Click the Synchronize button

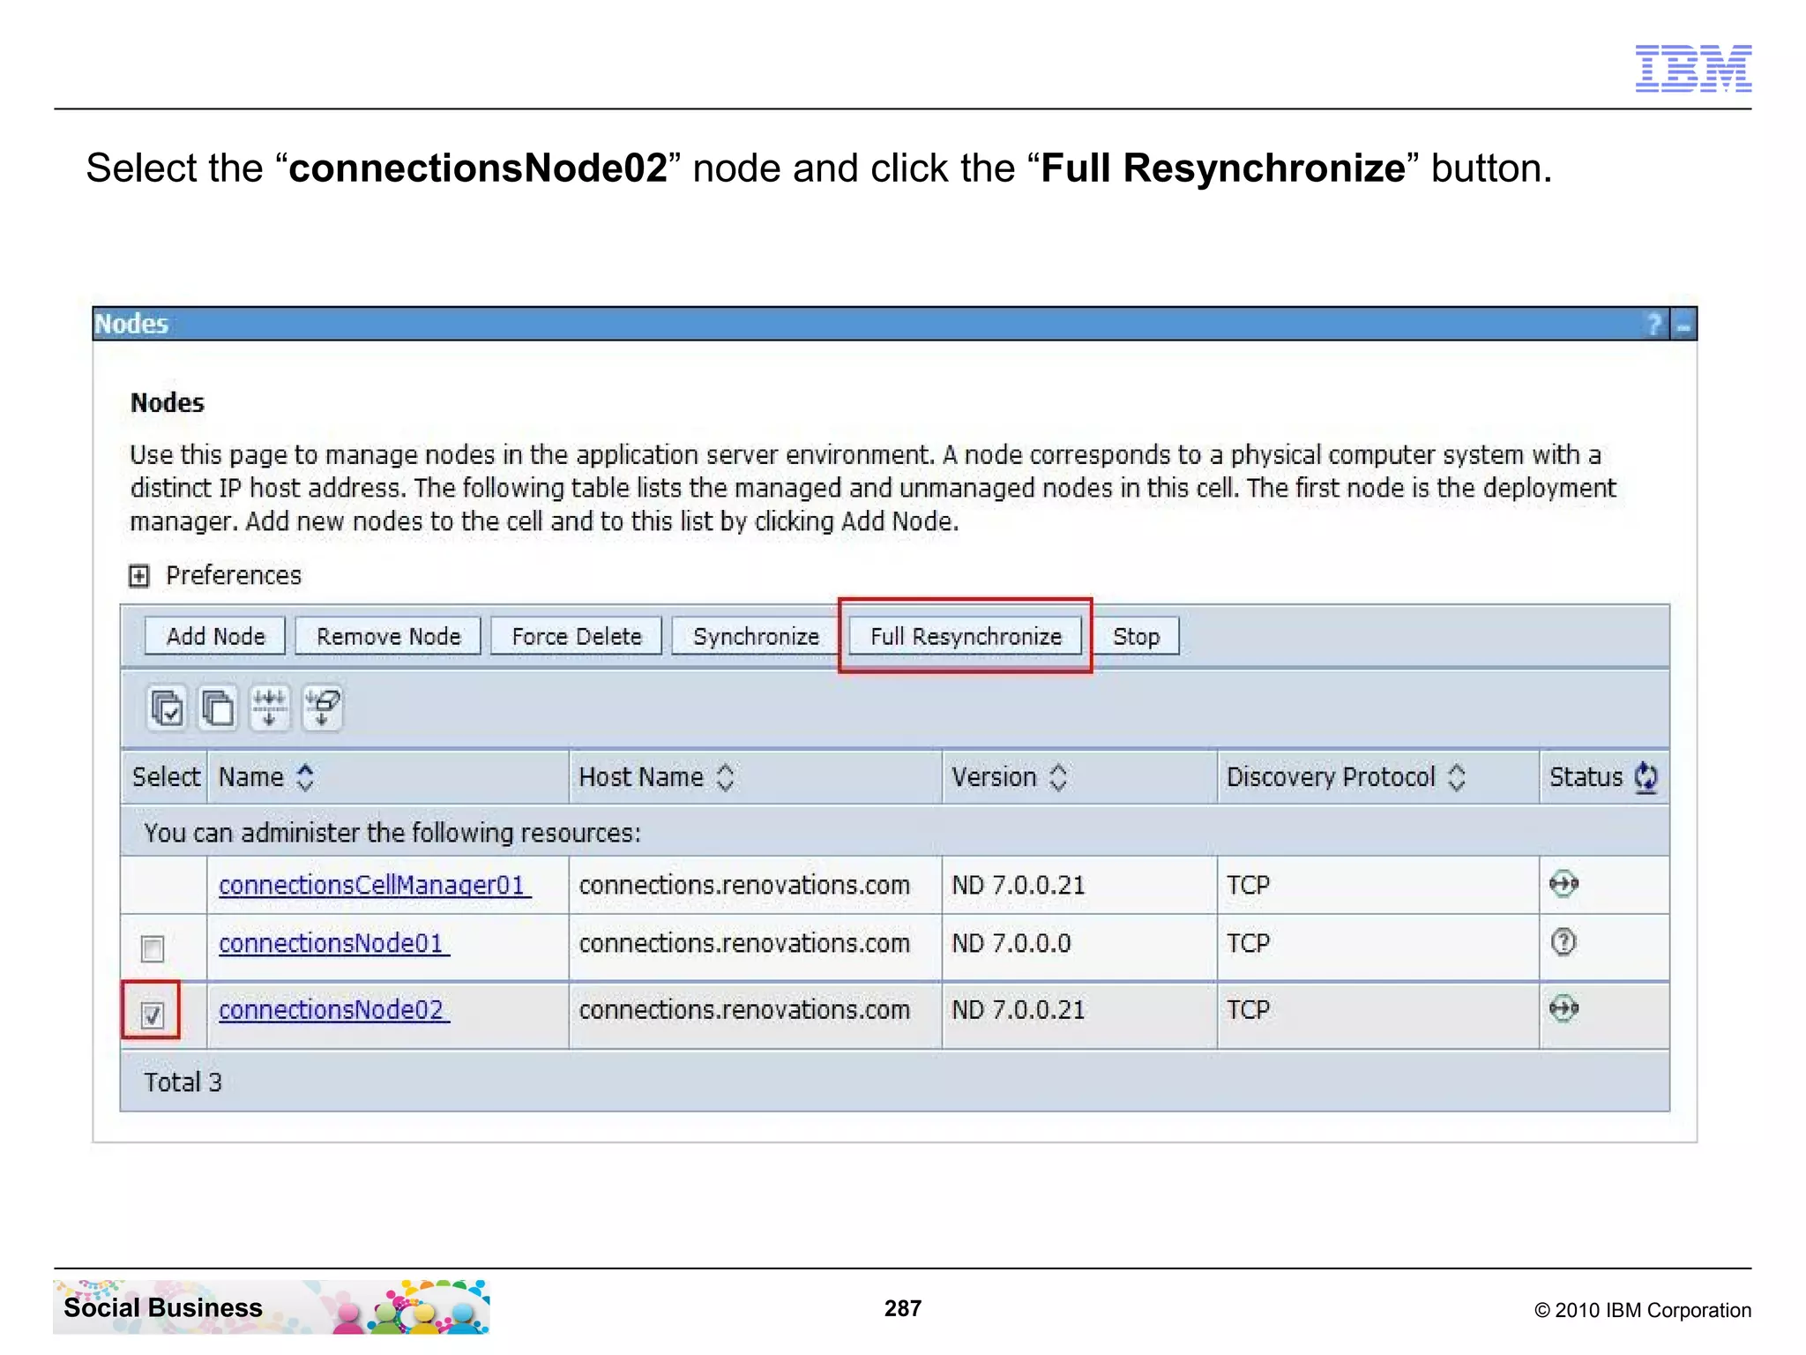point(756,636)
